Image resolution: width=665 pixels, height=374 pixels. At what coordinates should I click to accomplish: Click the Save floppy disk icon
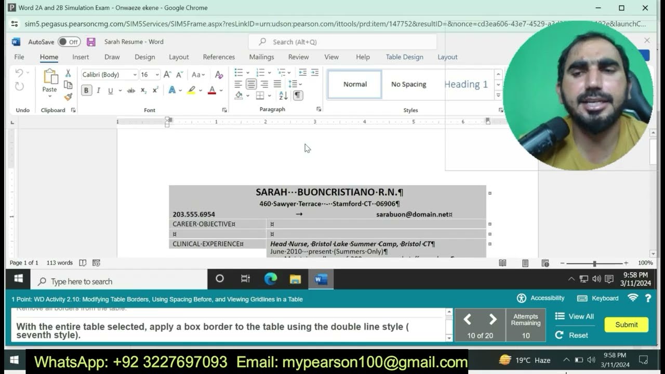[91, 42]
